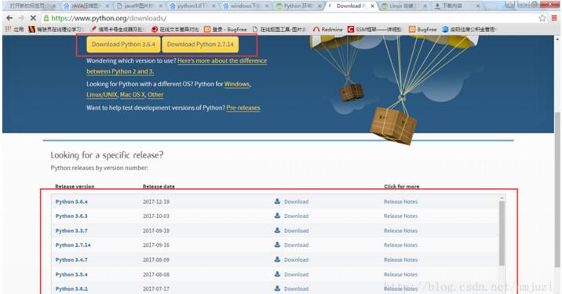
Task: Open the Python 3.5.4 release link
Action: coord(71,274)
